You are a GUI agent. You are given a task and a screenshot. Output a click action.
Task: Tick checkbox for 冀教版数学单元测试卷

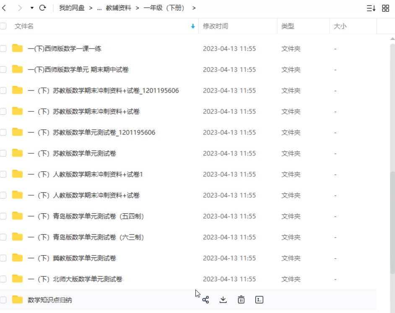(x=3, y=258)
